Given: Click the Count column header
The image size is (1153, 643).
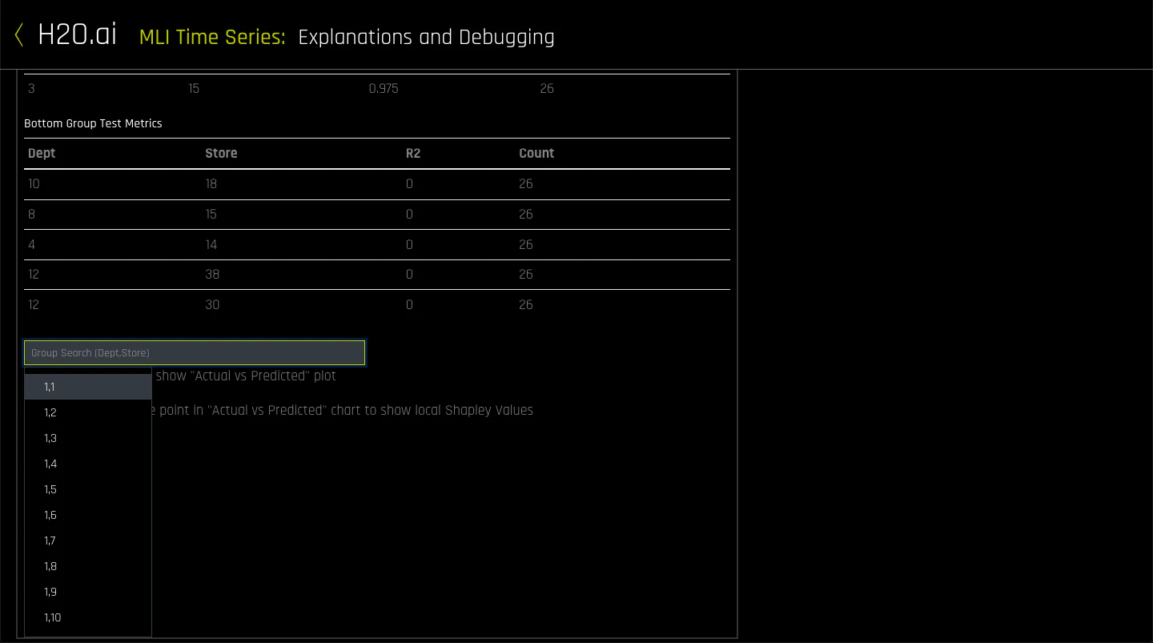Looking at the screenshot, I should [536, 153].
